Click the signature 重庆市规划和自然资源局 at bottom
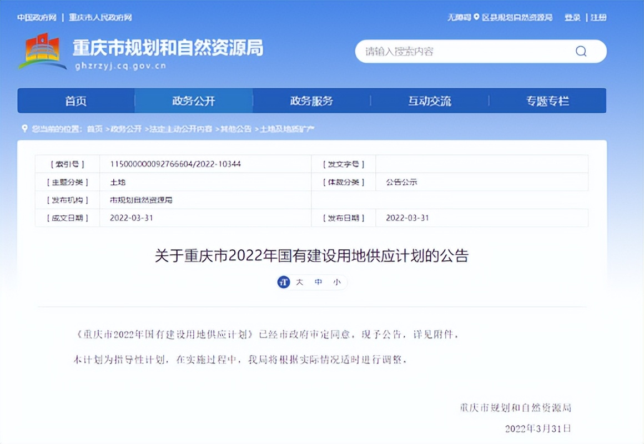This screenshot has width=644, height=444. point(515,407)
